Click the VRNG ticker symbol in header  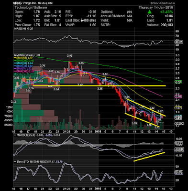(17, 3)
